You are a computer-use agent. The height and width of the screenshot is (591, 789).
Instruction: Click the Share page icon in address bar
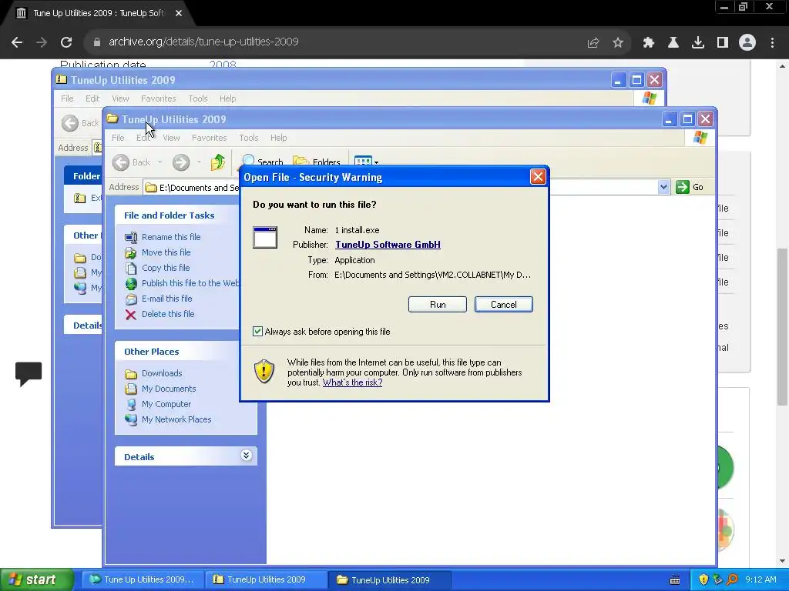pyautogui.click(x=593, y=43)
